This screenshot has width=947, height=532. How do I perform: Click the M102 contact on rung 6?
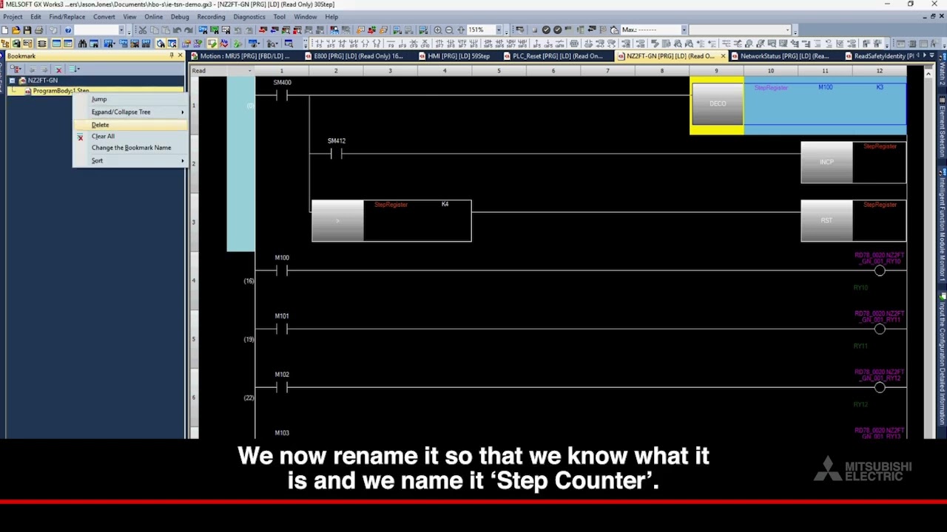(x=281, y=387)
